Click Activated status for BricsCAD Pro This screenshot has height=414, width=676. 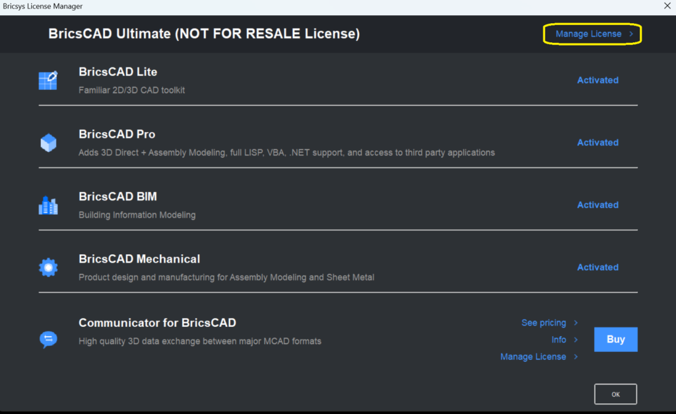(x=597, y=143)
